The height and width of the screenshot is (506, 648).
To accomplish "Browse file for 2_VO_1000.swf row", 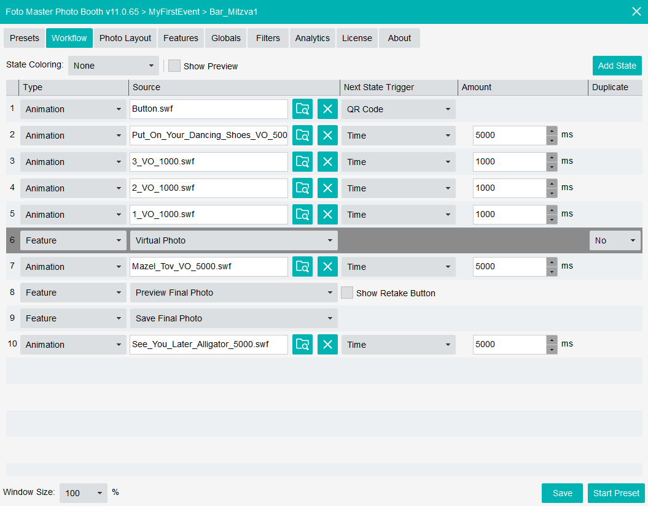I will coord(302,188).
